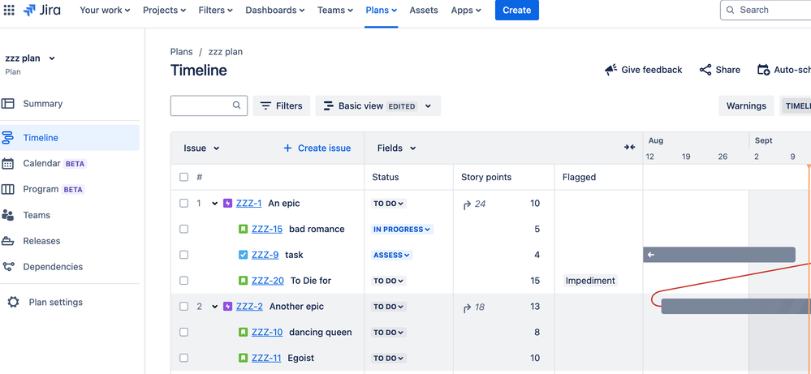
Task: Open the app switcher grid icon
Action: point(9,10)
